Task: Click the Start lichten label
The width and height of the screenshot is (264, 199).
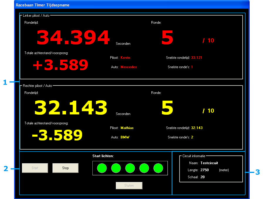Action: (103, 156)
